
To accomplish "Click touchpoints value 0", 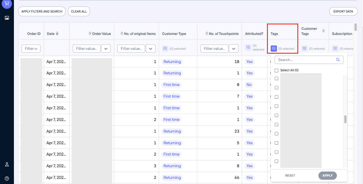I will coord(238,85).
